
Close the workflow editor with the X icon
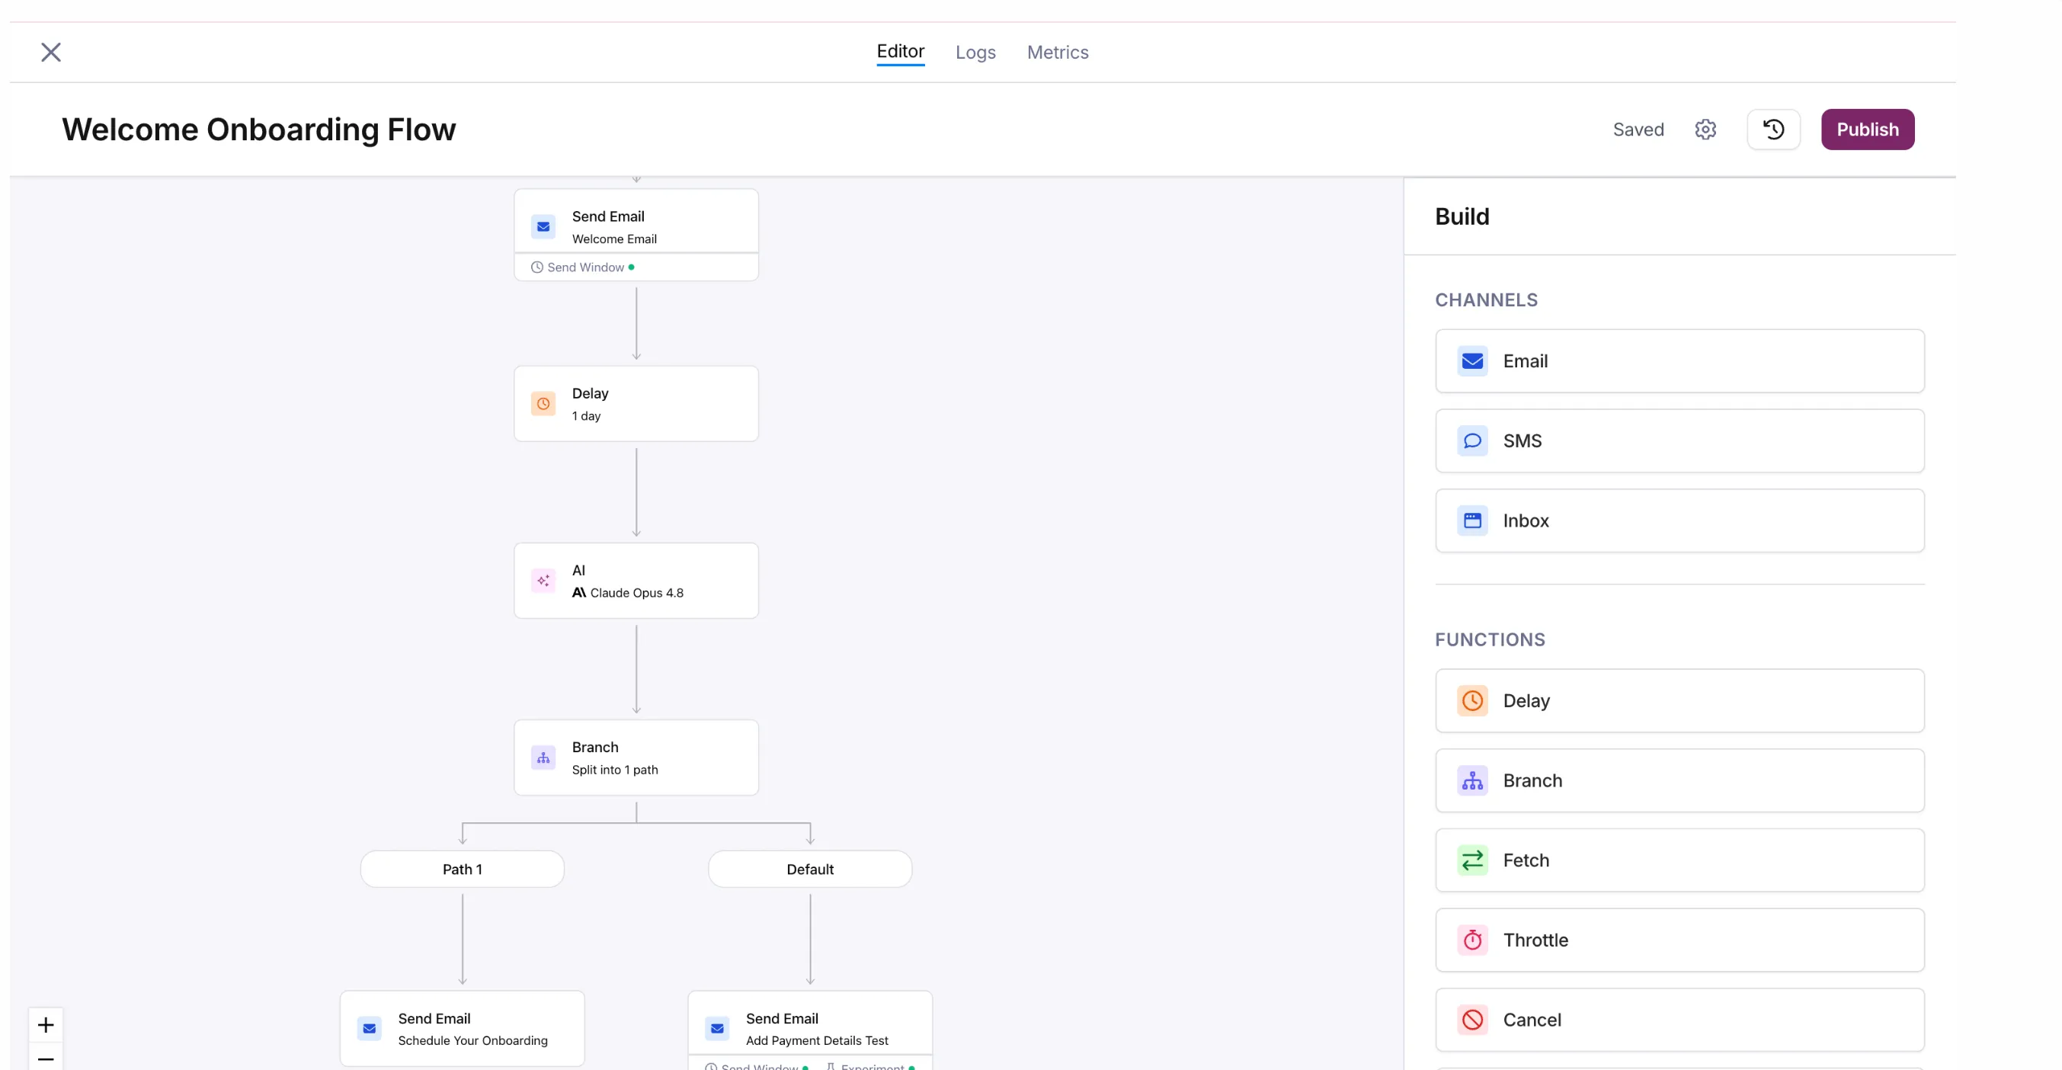51,52
